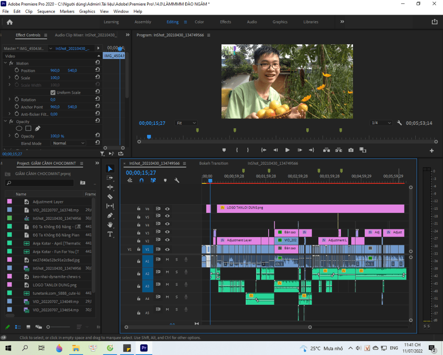The image size is (443, 355).
Task: Expand the Scale property
Action: tap(10, 78)
